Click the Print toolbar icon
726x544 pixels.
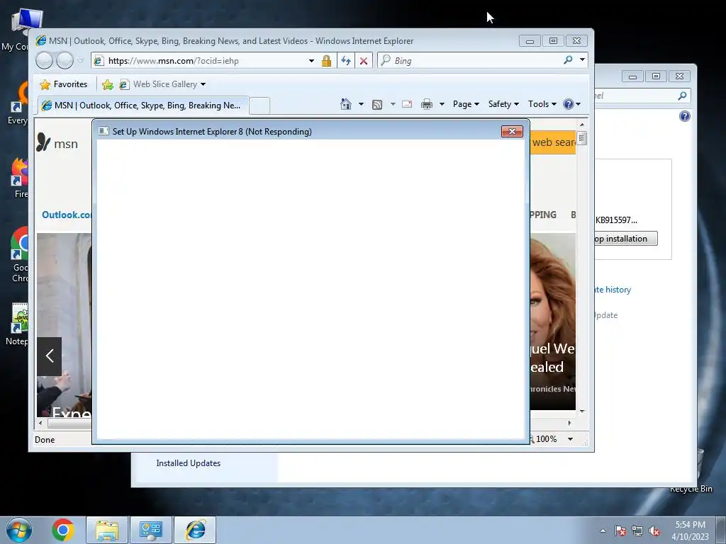coord(427,104)
